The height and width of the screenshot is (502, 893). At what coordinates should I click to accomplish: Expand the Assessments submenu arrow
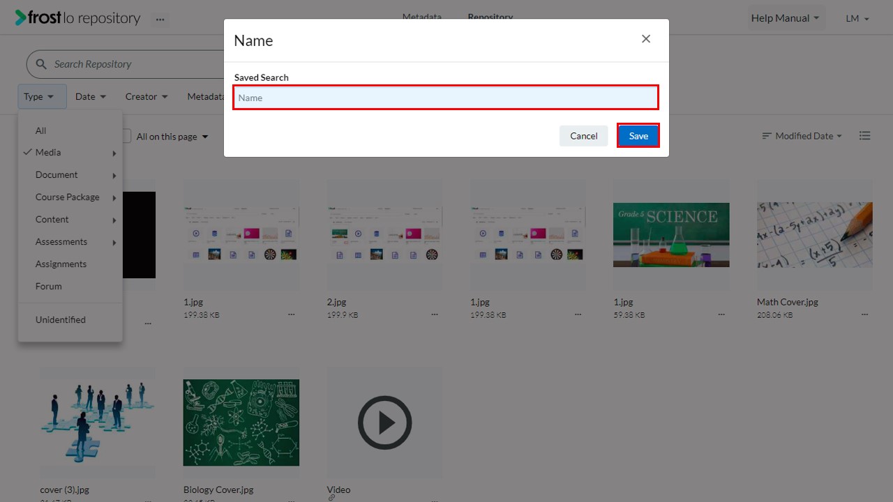pyautogui.click(x=114, y=243)
